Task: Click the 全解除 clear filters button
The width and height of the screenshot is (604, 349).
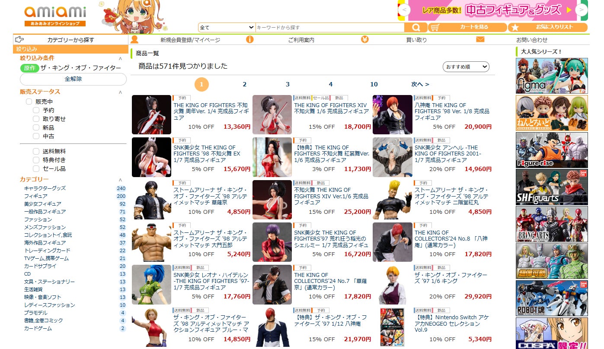Action: [73, 79]
